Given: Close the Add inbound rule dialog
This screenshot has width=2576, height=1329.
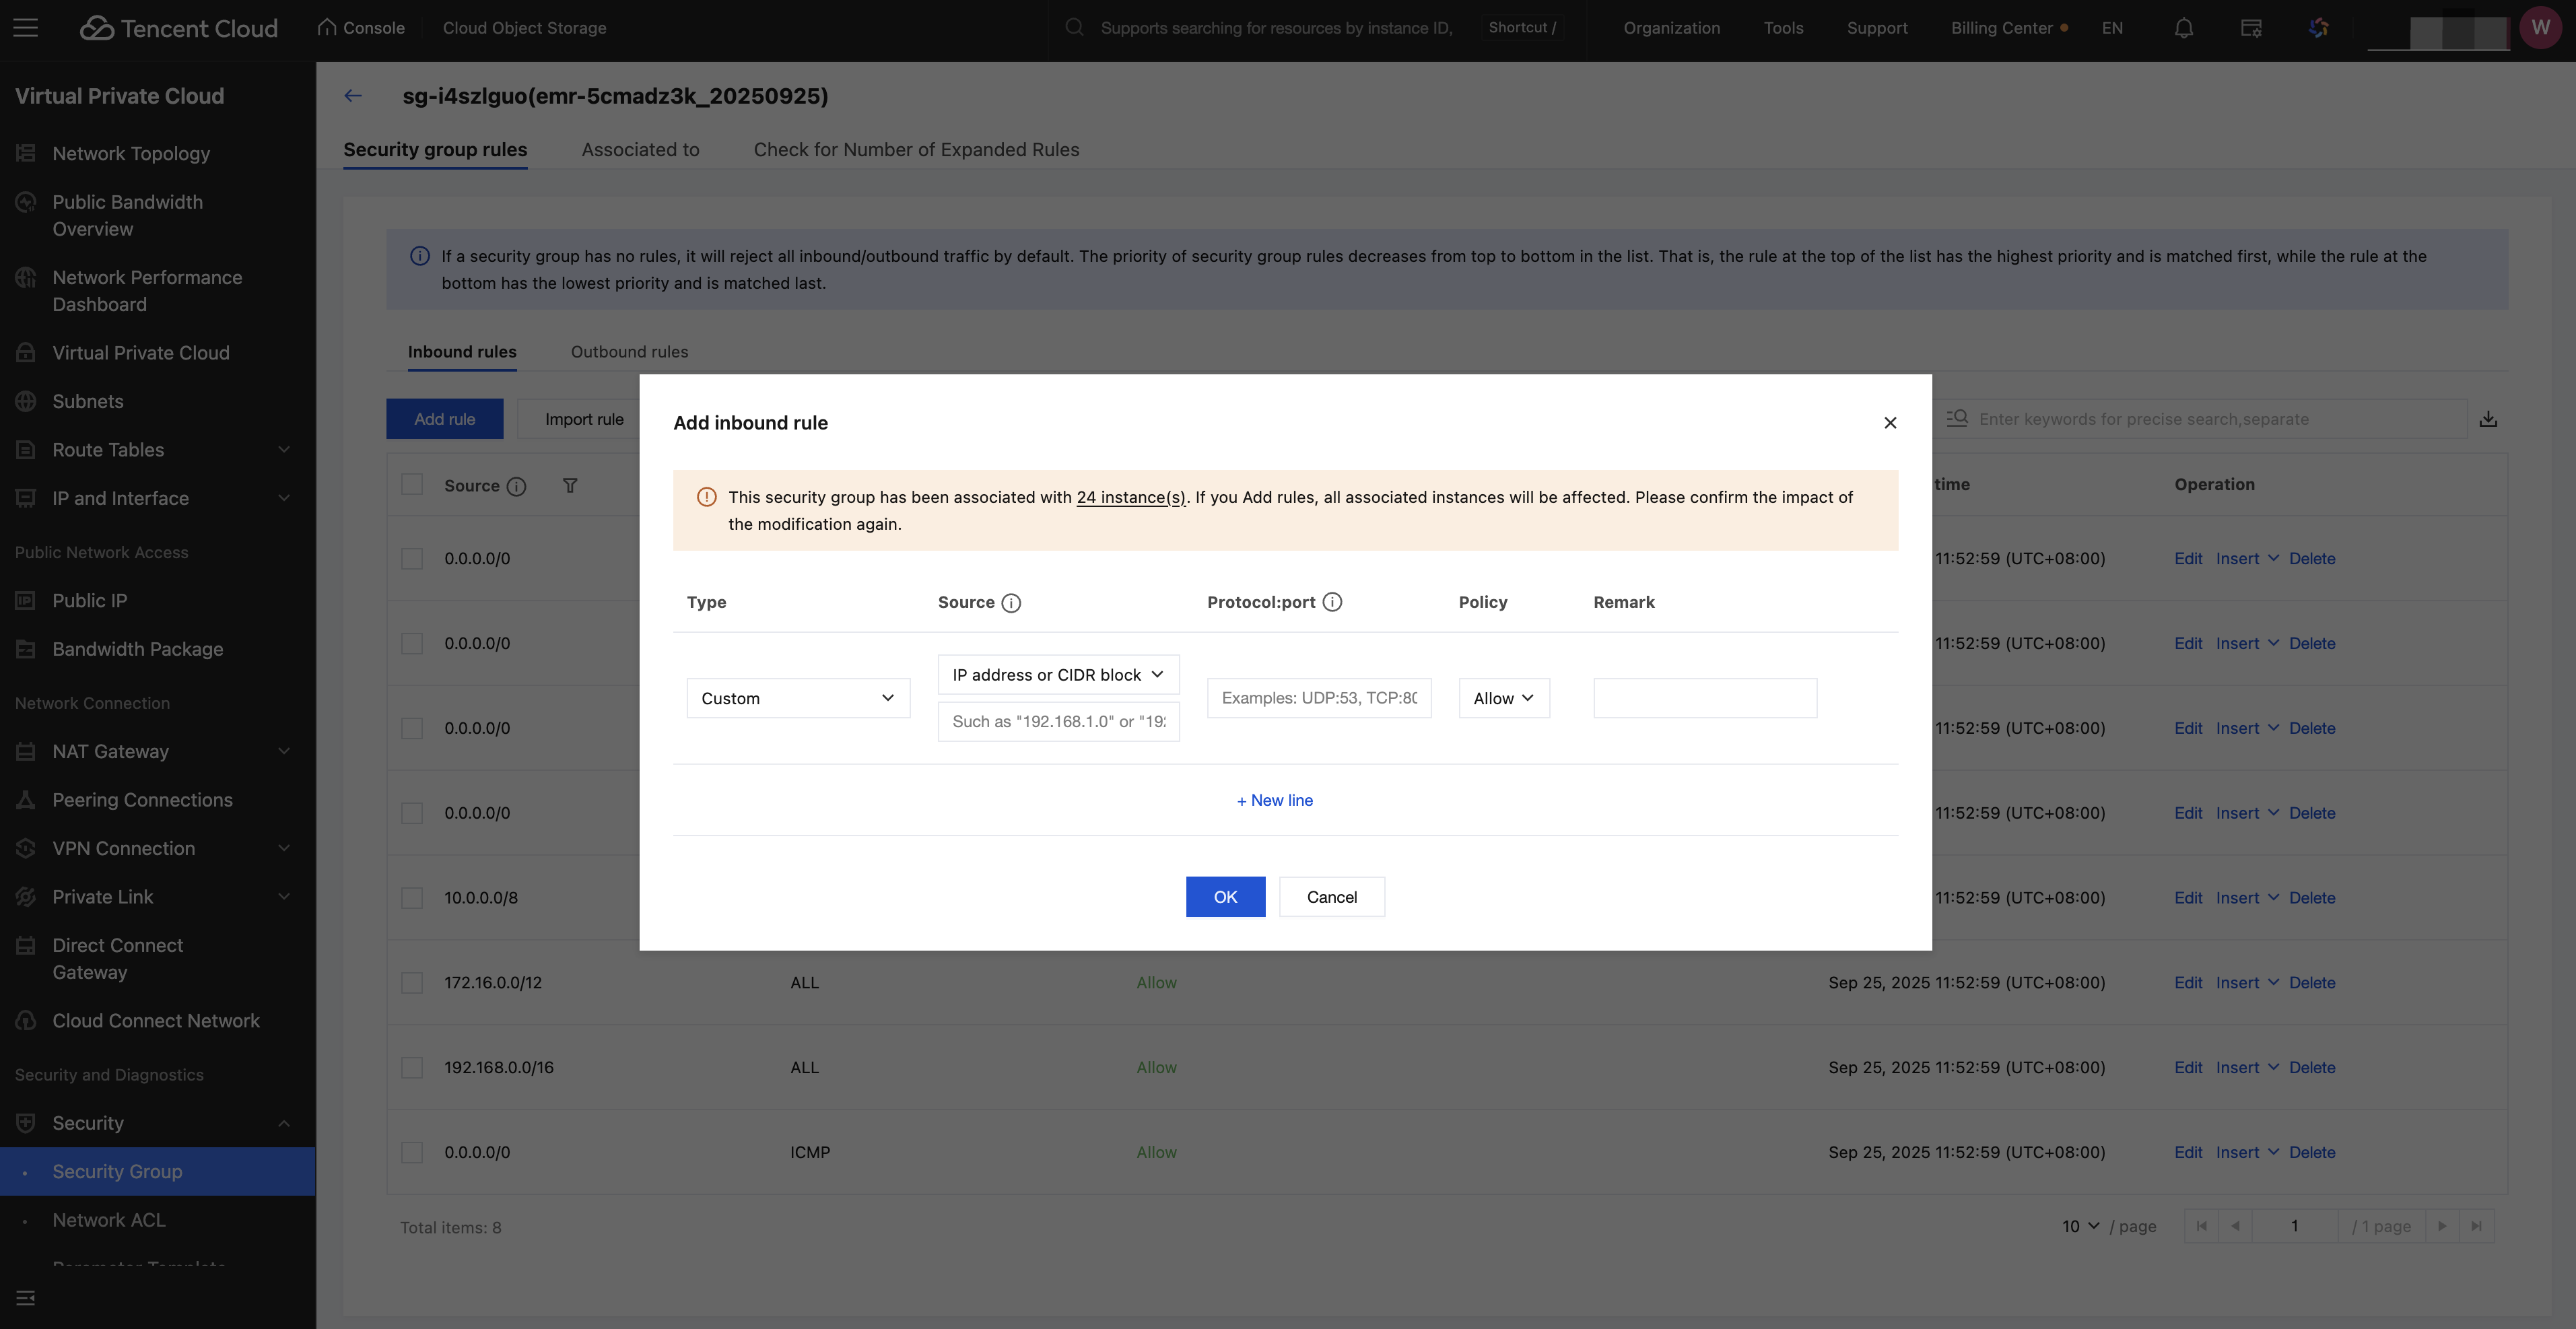Looking at the screenshot, I should [x=1890, y=423].
